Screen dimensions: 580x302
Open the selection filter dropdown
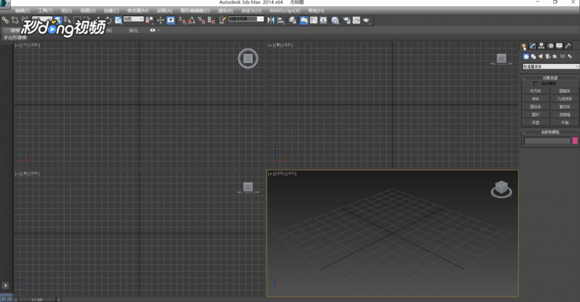42,19
